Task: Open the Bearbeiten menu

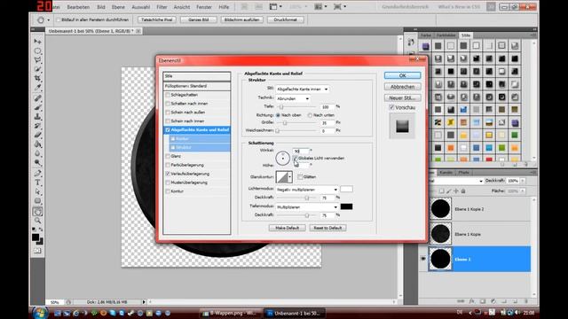Action: pos(78,7)
